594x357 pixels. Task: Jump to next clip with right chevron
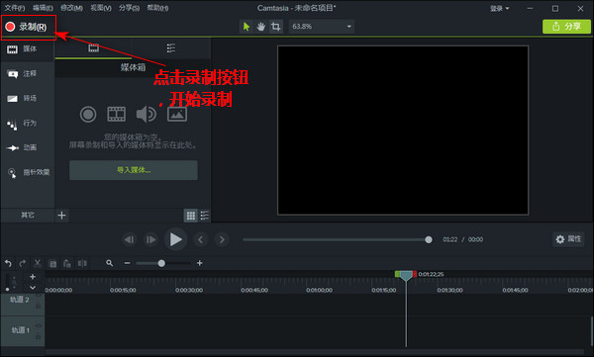(x=222, y=239)
